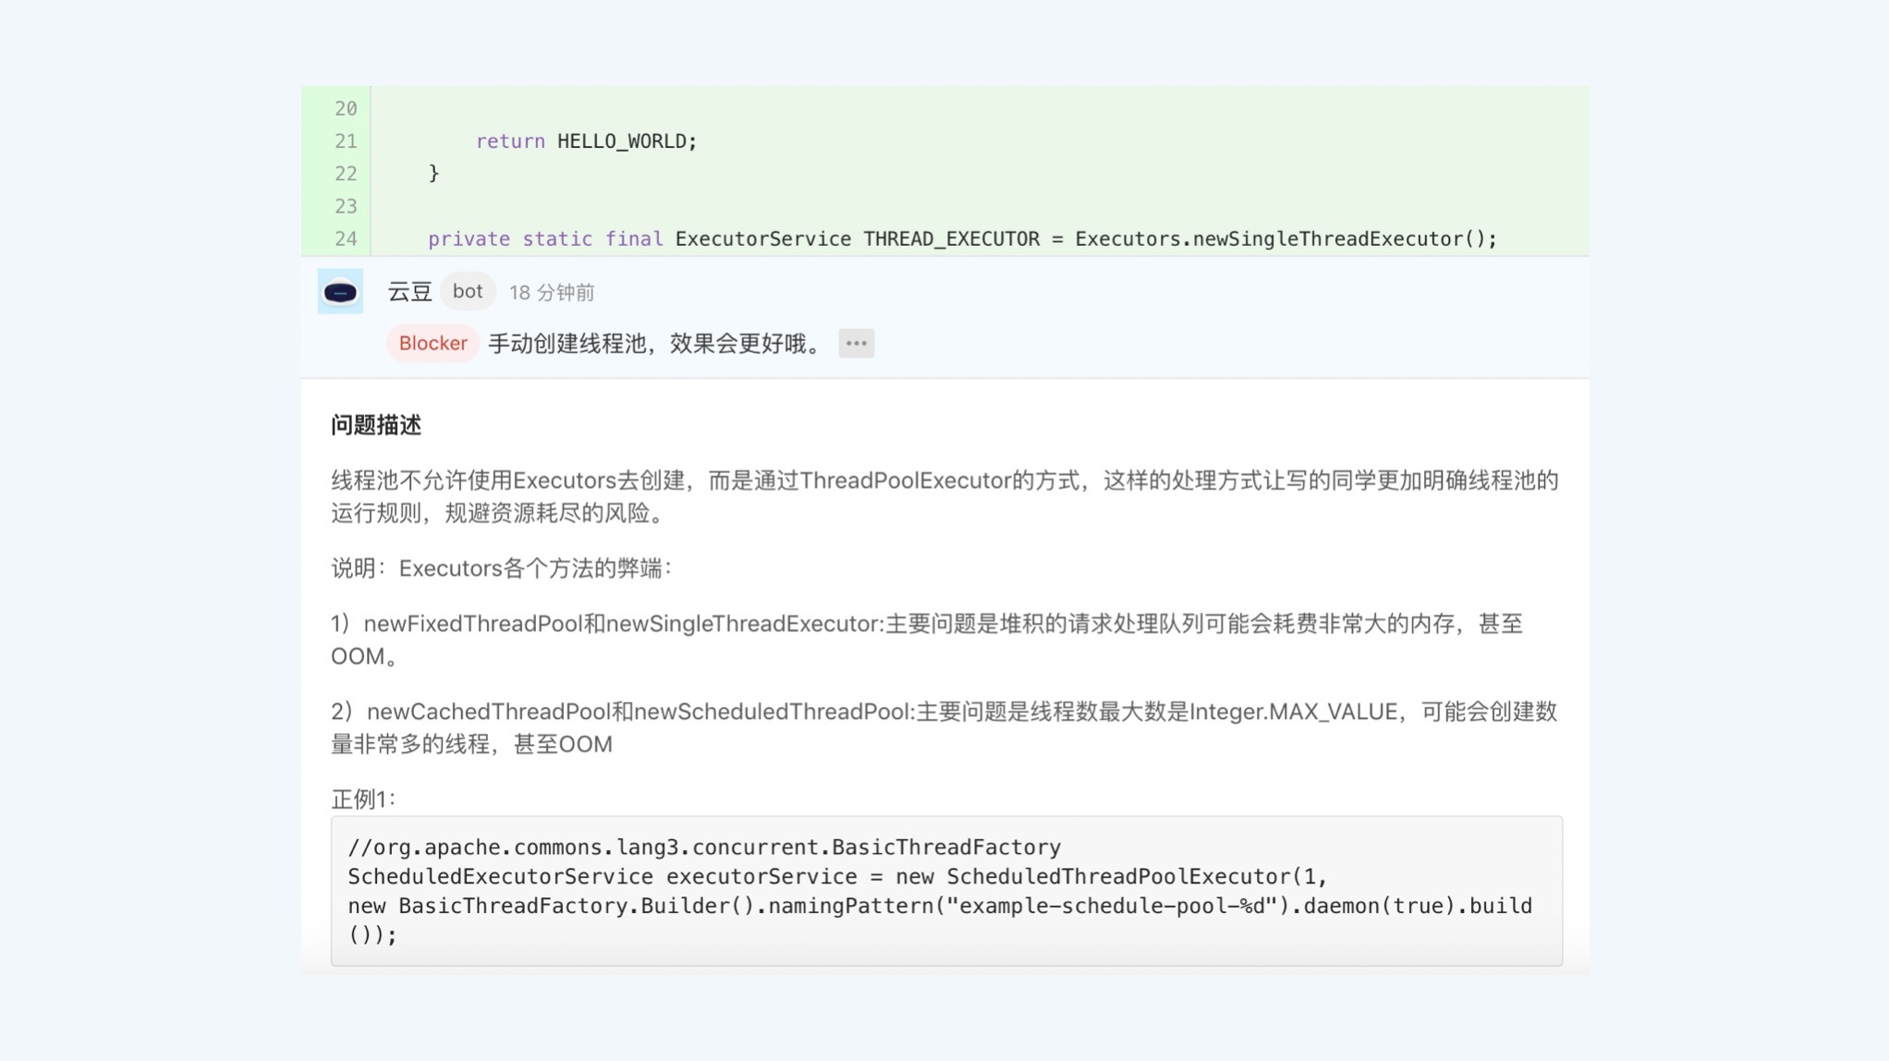Click the Blocker severity tag
The height and width of the screenshot is (1061, 1889).
433,344
